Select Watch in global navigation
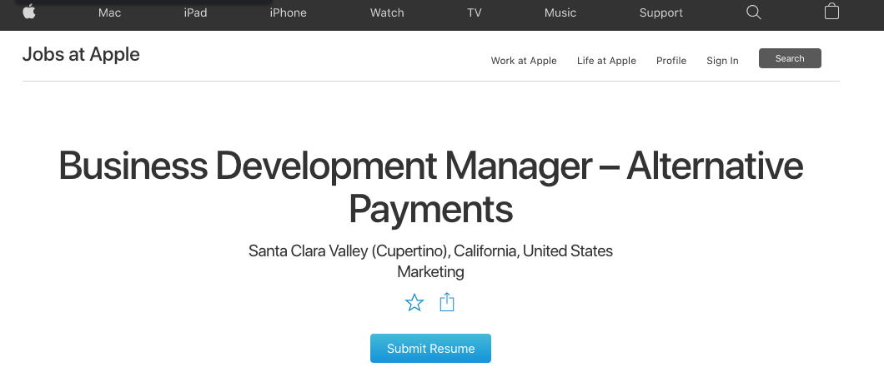The height and width of the screenshot is (382, 884). coord(387,12)
